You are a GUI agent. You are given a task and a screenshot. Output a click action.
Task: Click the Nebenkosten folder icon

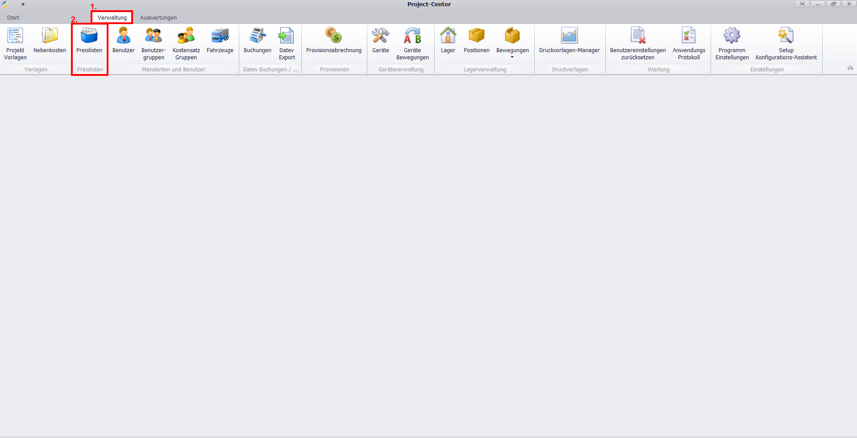click(x=50, y=36)
